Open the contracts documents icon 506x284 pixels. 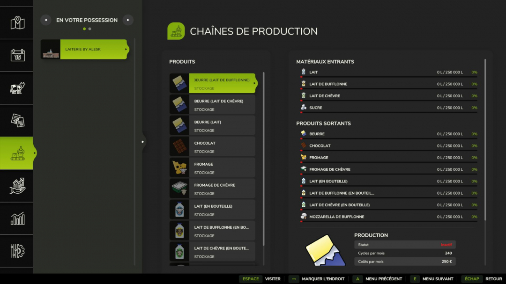[17, 120]
